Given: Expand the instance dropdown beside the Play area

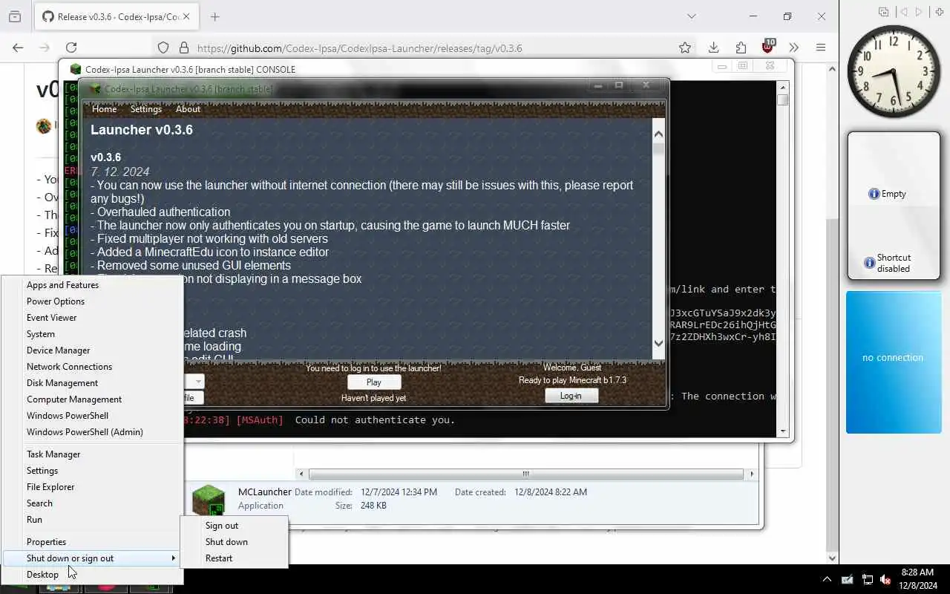Looking at the screenshot, I should tap(197, 382).
